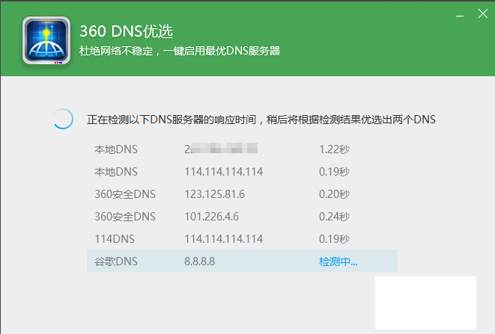
Task: Select the 本地DNS label with 1.22秒 response
Action: 116,149
